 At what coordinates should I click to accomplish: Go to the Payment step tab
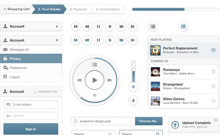click(78, 9)
